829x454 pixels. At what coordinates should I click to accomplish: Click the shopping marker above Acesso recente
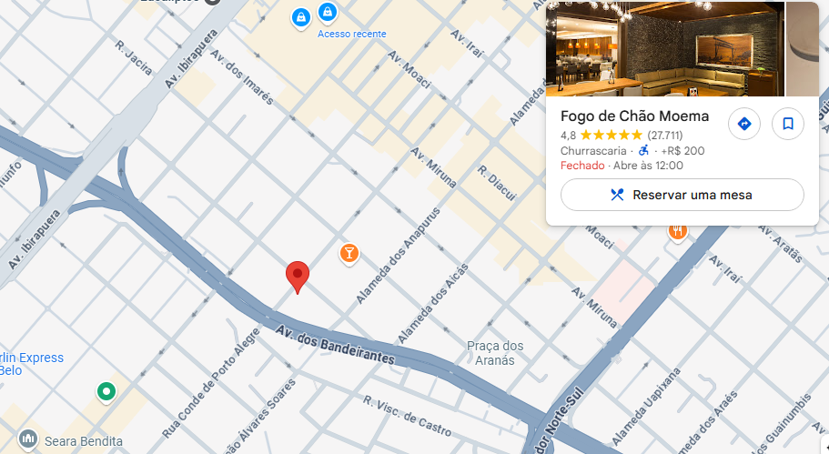pyautogui.click(x=328, y=12)
